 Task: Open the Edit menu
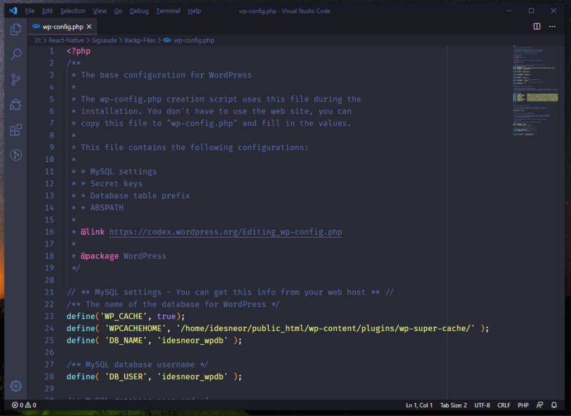[47, 11]
